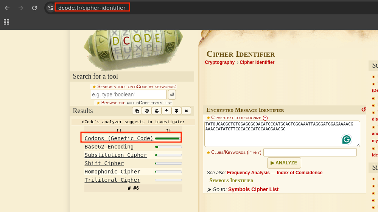Click the Cryptography breadcrumb link
This screenshot has width=378, height=212.
click(219, 62)
